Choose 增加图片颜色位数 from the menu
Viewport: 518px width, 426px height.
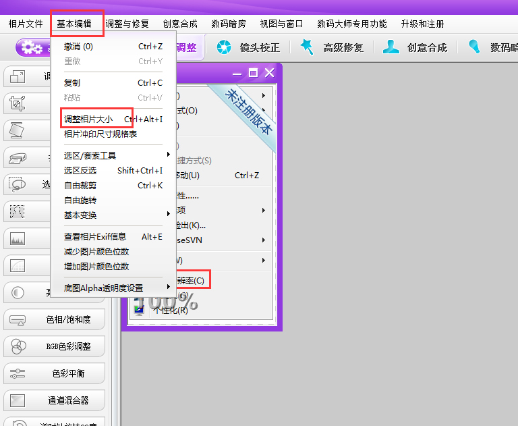[x=113, y=267]
